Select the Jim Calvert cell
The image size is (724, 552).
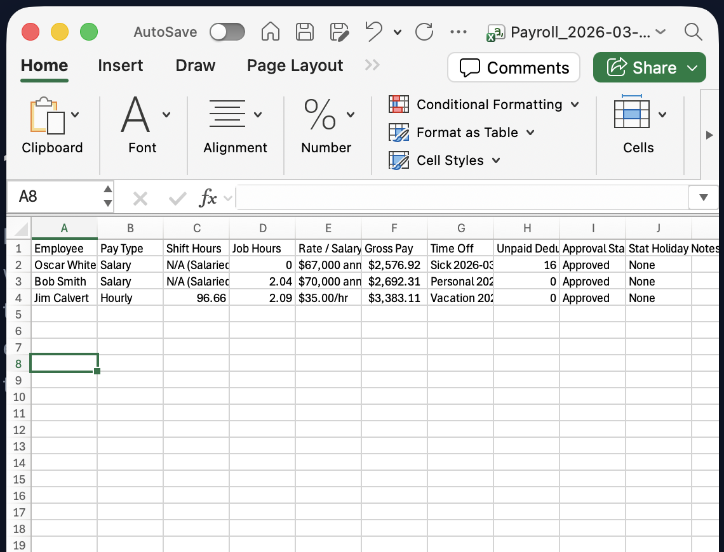coord(64,298)
